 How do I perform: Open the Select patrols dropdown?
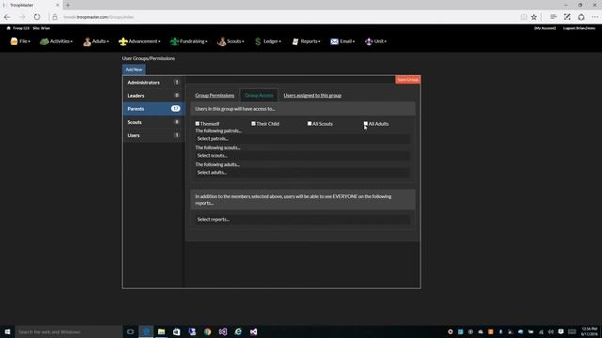point(302,139)
